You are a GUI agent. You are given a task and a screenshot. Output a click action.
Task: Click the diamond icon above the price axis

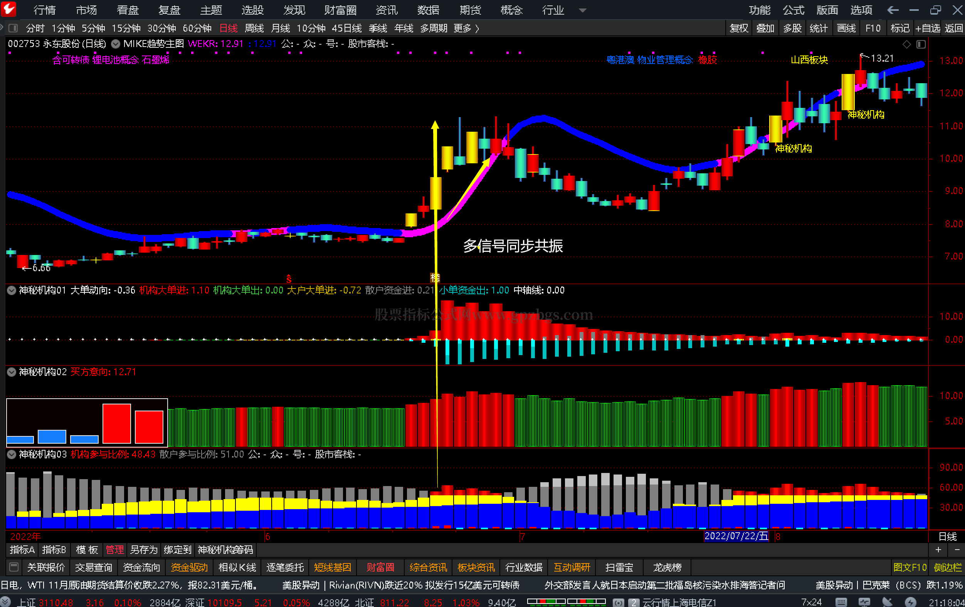click(x=906, y=44)
